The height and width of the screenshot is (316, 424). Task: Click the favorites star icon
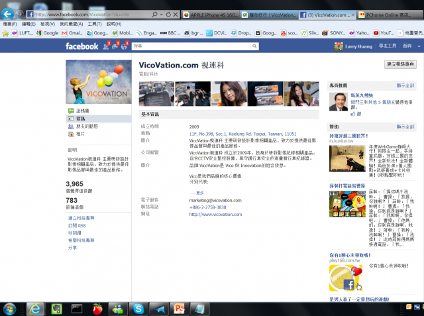point(5,33)
